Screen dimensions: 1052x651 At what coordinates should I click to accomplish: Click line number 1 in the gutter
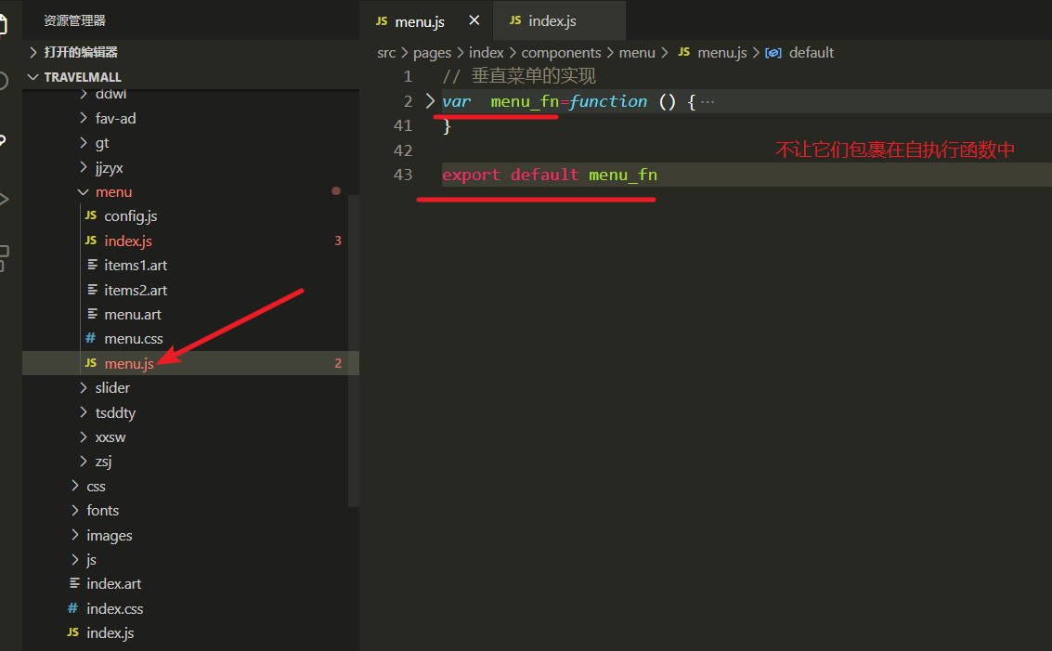[x=408, y=76]
